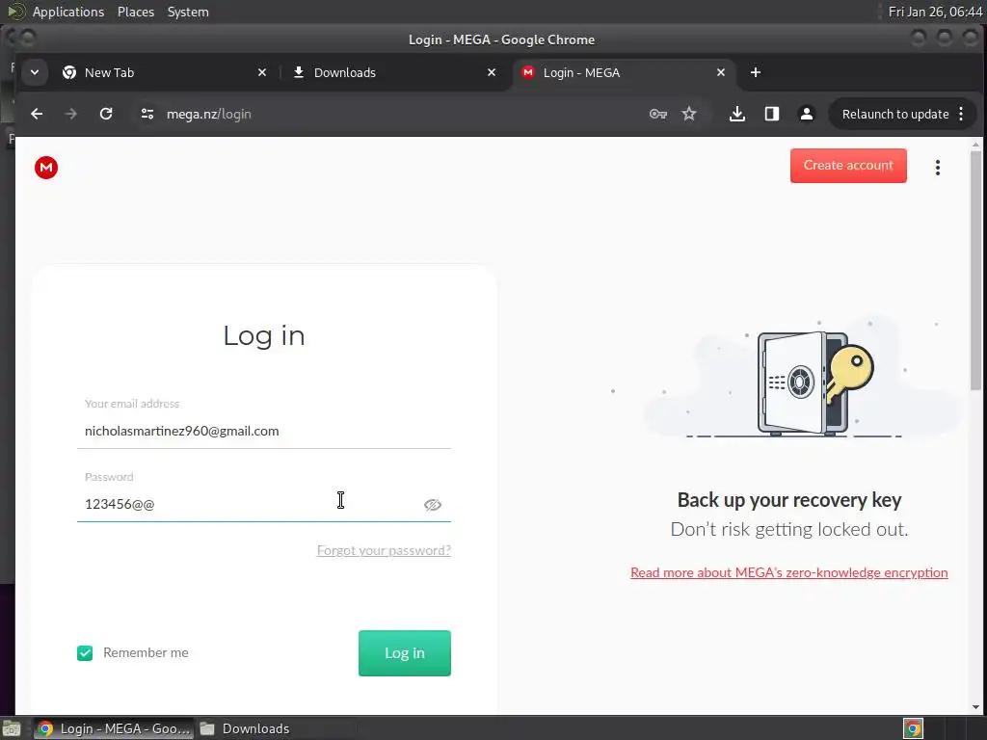
Task: Bookmark this page with the star icon
Action: coord(689,114)
